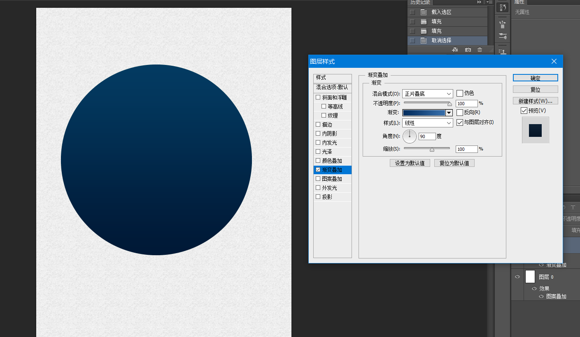Collapse History panel with double-arrow icon
This screenshot has width=580, height=337.
(x=479, y=2)
